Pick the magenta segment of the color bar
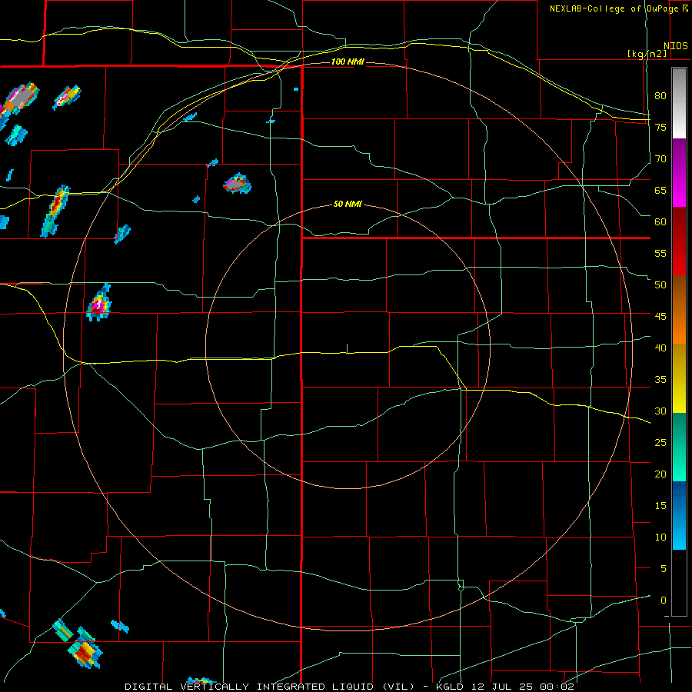 (x=679, y=173)
